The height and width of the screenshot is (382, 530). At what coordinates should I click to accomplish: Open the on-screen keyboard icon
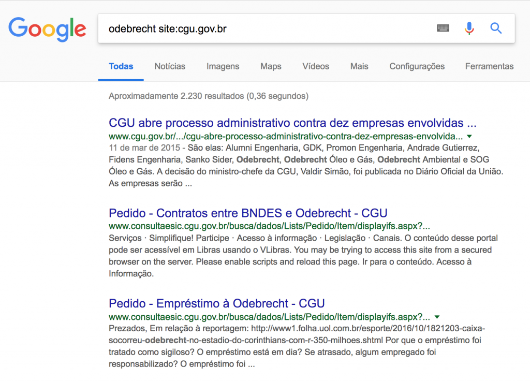coord(443,28)
